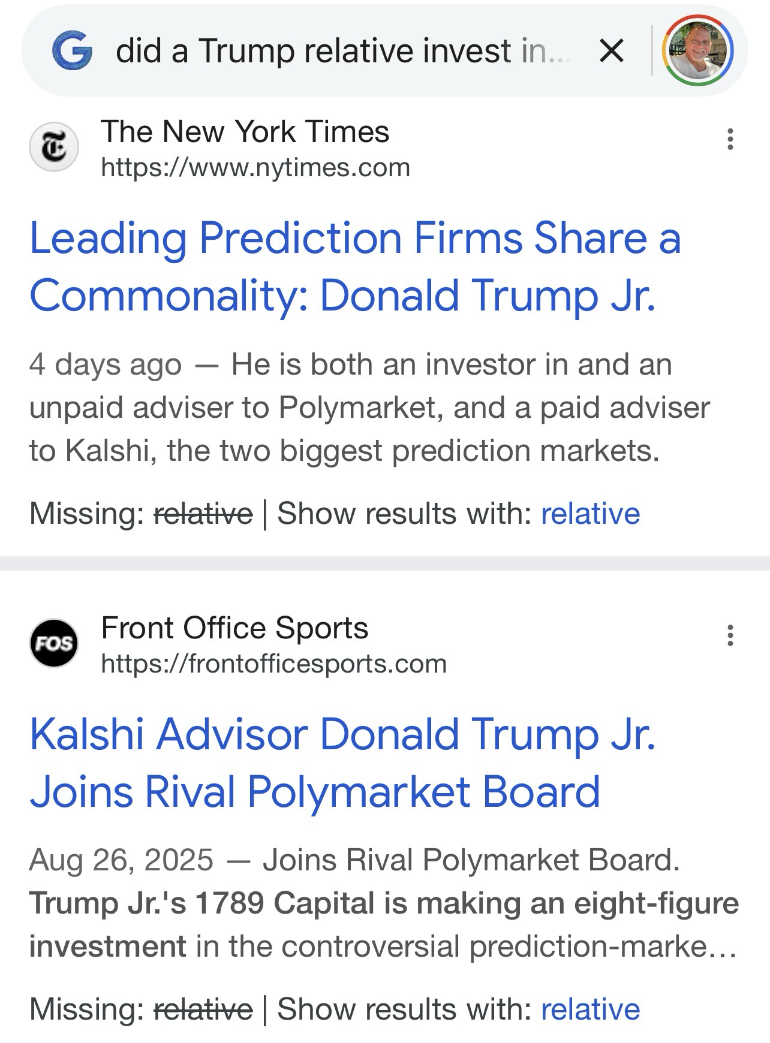Screen dimensions: 770x1043
Task: Click the "4 days ago" date text
Action: pos(105,364)
